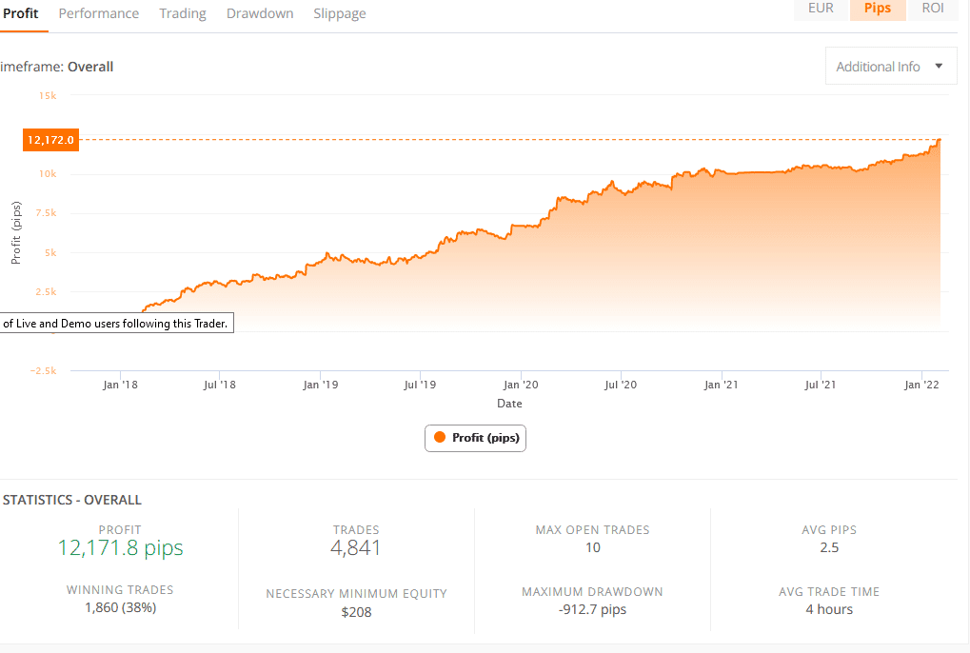Select the Drawdown tab
970x653 pixels.
click(x=260, y=13)
